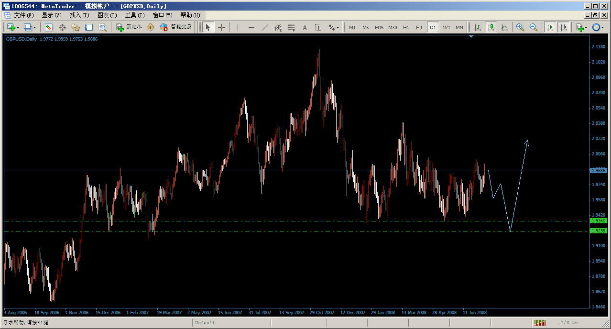Zoom in on the chart
This screenshot has height=329, width=611.
pos(520,27)
